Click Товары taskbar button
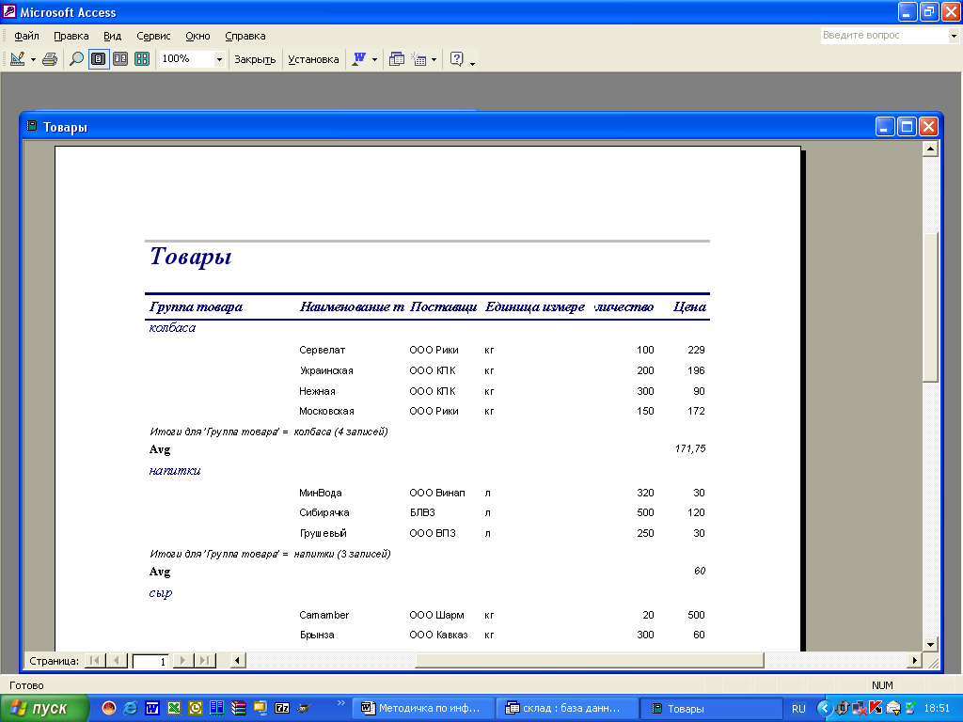 711,708
